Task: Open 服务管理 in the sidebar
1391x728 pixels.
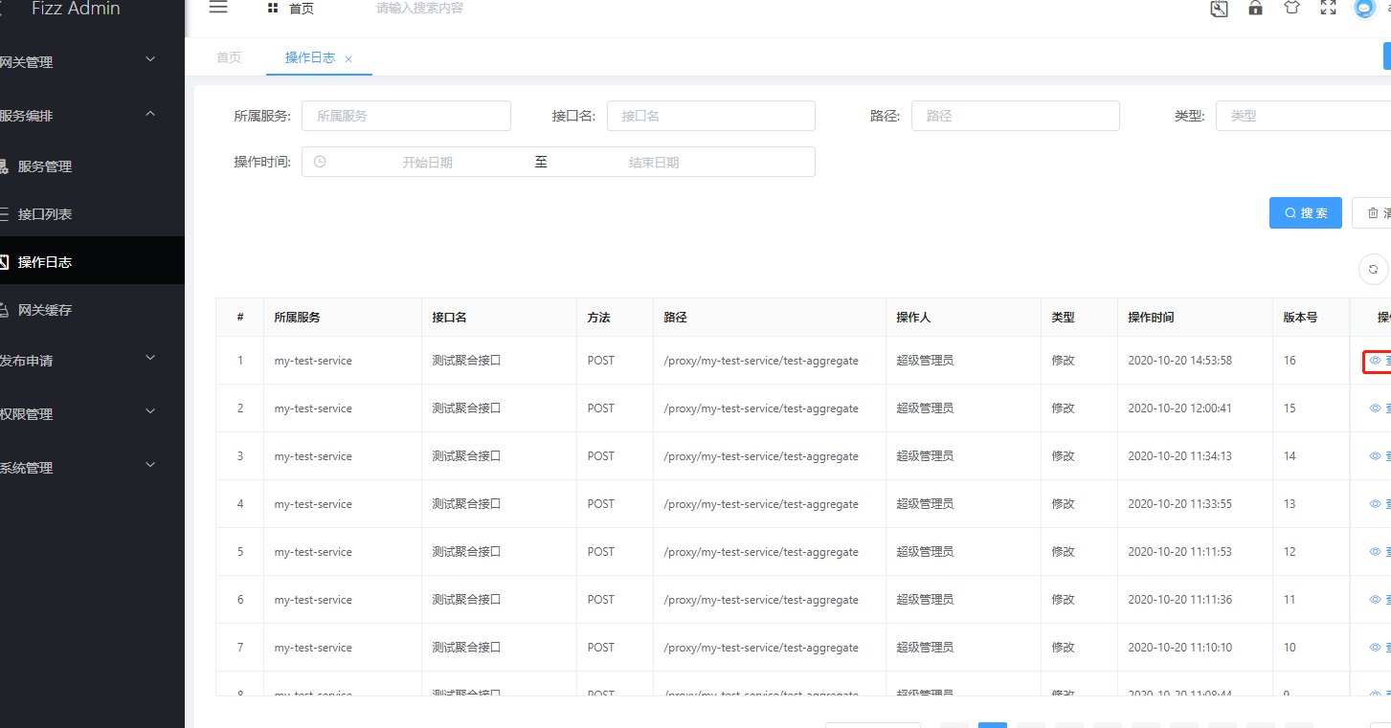Action: click(92, 165)
